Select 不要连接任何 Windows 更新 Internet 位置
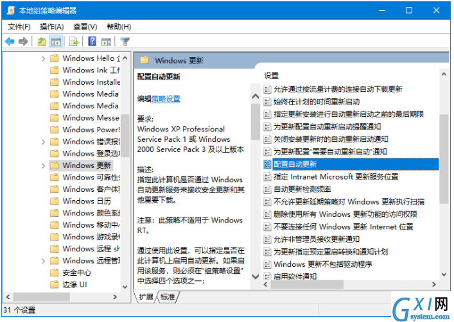 pos(344,226)
